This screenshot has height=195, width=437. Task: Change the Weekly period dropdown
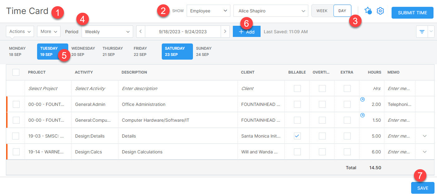click(x=107, y=31)
